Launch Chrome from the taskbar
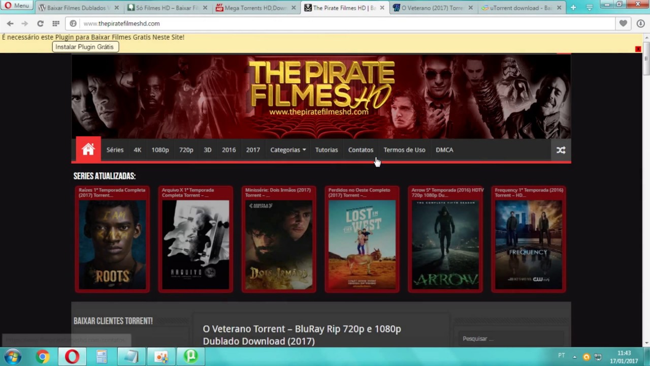Image resolution: width=650 pixels, height=366 pixels. [43, 357]
